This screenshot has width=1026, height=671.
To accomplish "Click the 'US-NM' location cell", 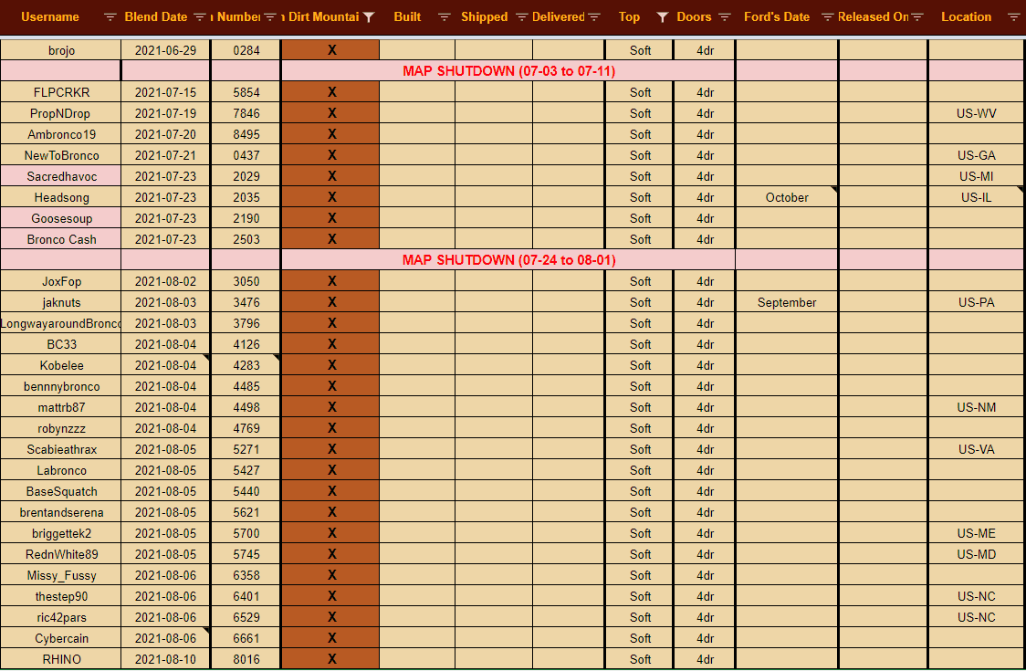I will [x=977, y=407].
